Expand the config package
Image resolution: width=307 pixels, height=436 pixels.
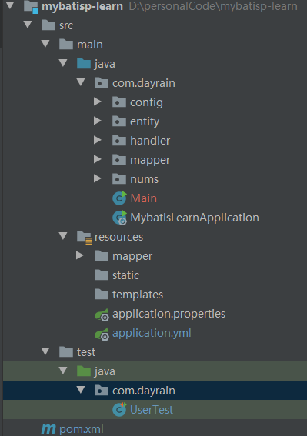pos(98,102)
